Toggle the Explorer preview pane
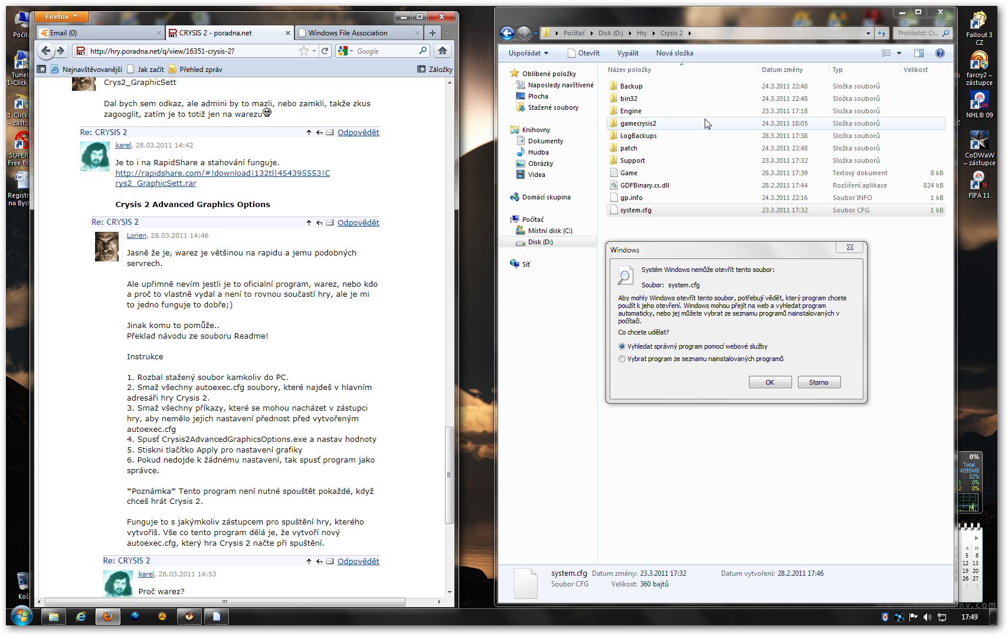This screenshot has height=636, width=1008. [x=919, y=53]
